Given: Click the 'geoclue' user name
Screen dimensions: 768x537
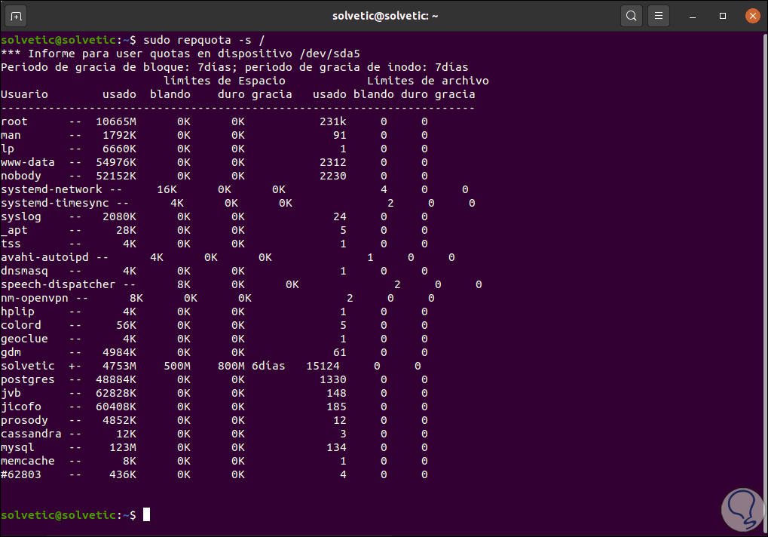Looking at the screenshot, I should [24, 339].
